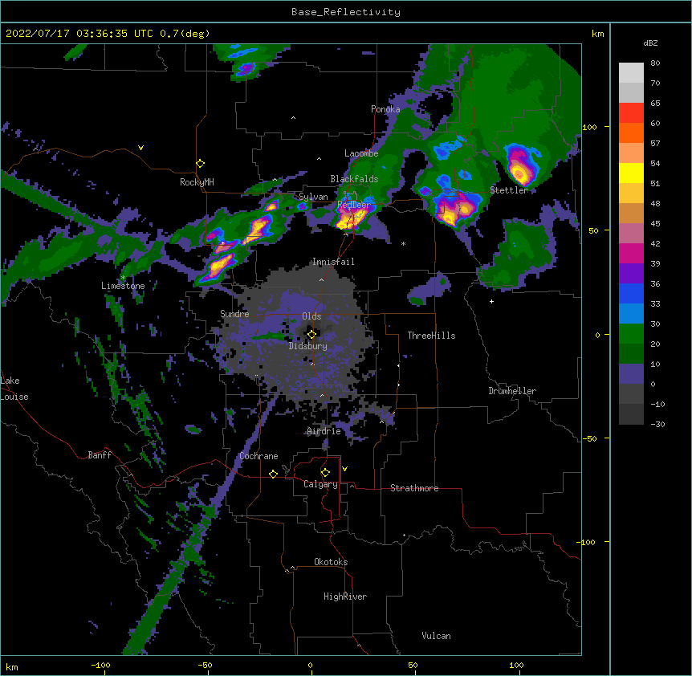Select the Drumheller label

512,391
